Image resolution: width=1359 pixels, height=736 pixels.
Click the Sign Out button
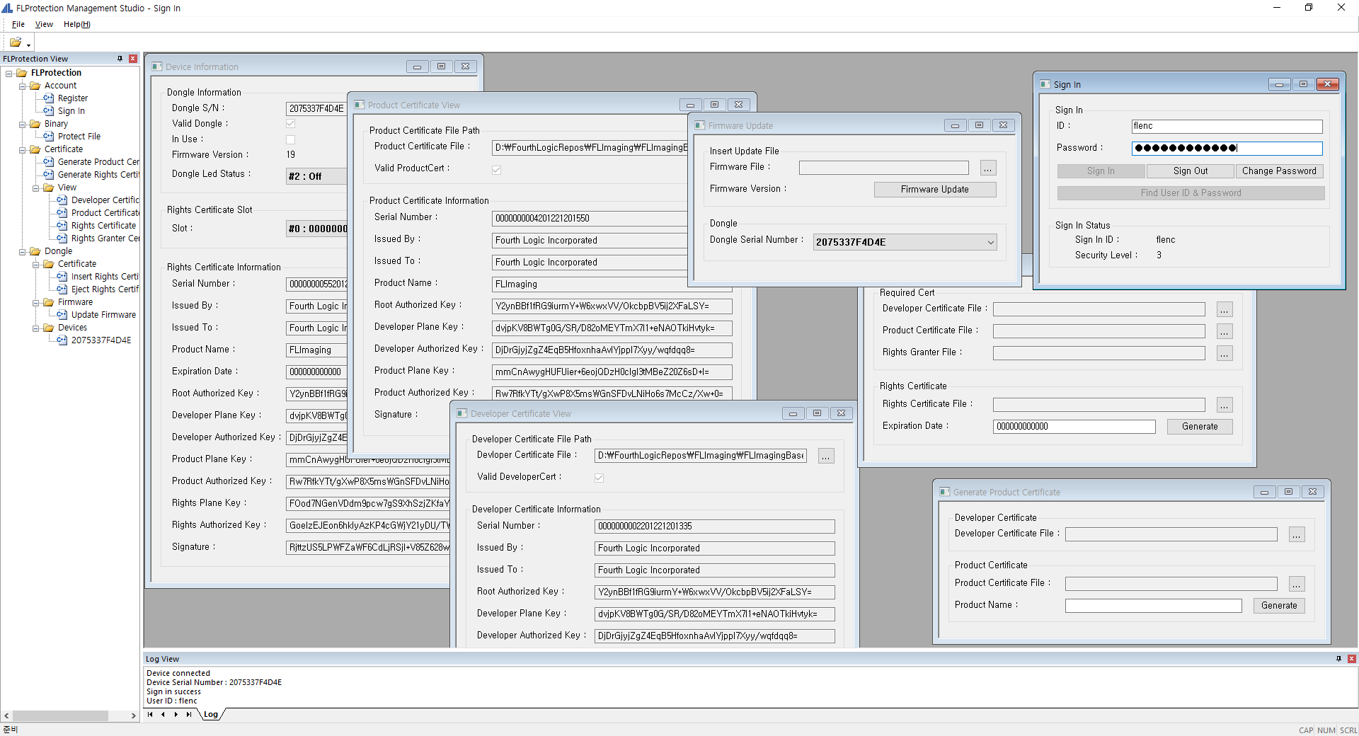(x=1191, y=171)
